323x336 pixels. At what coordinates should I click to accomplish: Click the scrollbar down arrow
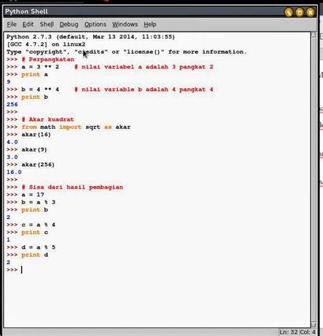[x=313, y=324]
